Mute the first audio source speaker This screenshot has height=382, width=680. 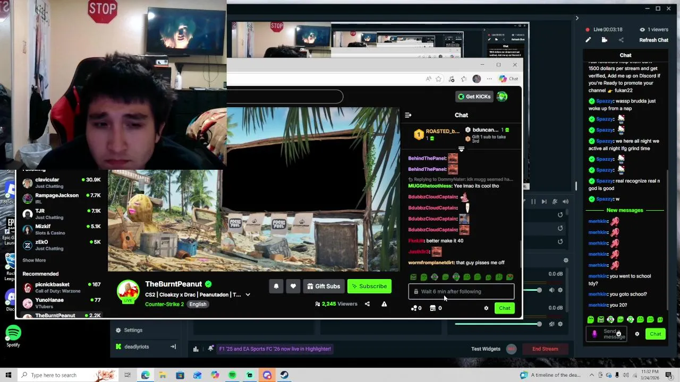[x=551, y=290]
